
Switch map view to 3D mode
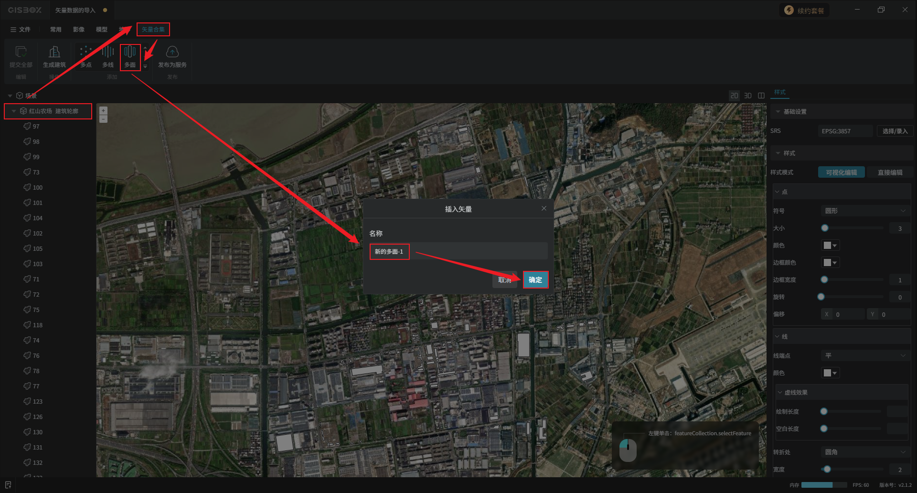[x=748, y=96]
